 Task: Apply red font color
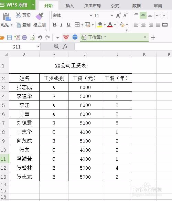(x=110, y=25)
